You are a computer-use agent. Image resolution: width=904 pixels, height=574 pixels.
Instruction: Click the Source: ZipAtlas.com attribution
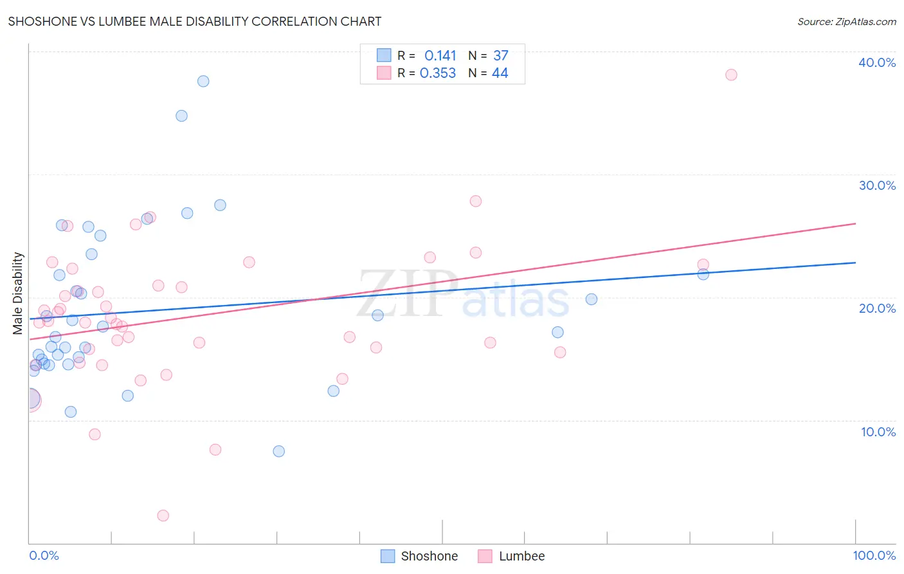click(x=847, y=21)
